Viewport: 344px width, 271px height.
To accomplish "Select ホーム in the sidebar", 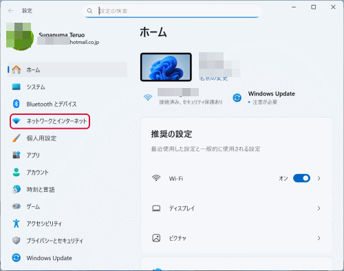I will [67, 69].
